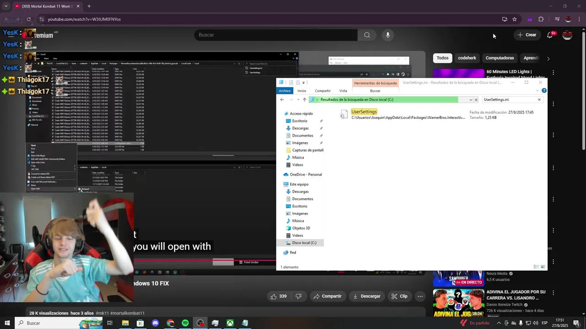Screen dimensions: 586x329
Task: Open Capturas de pantalla folder
Action: coord(308,150)
